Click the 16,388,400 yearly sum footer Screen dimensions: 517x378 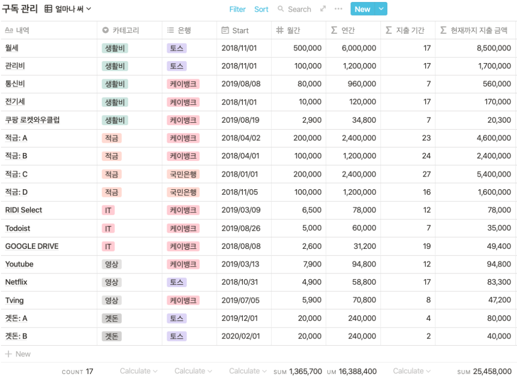[x=352, y=371]
